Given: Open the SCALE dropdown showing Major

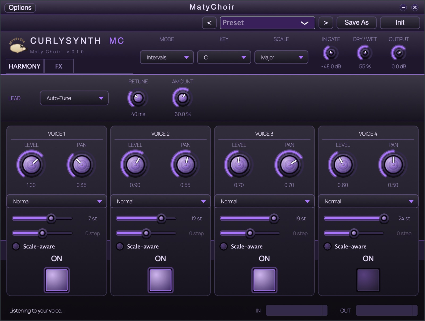Looking at the screenshot, I should pos(281,57).
